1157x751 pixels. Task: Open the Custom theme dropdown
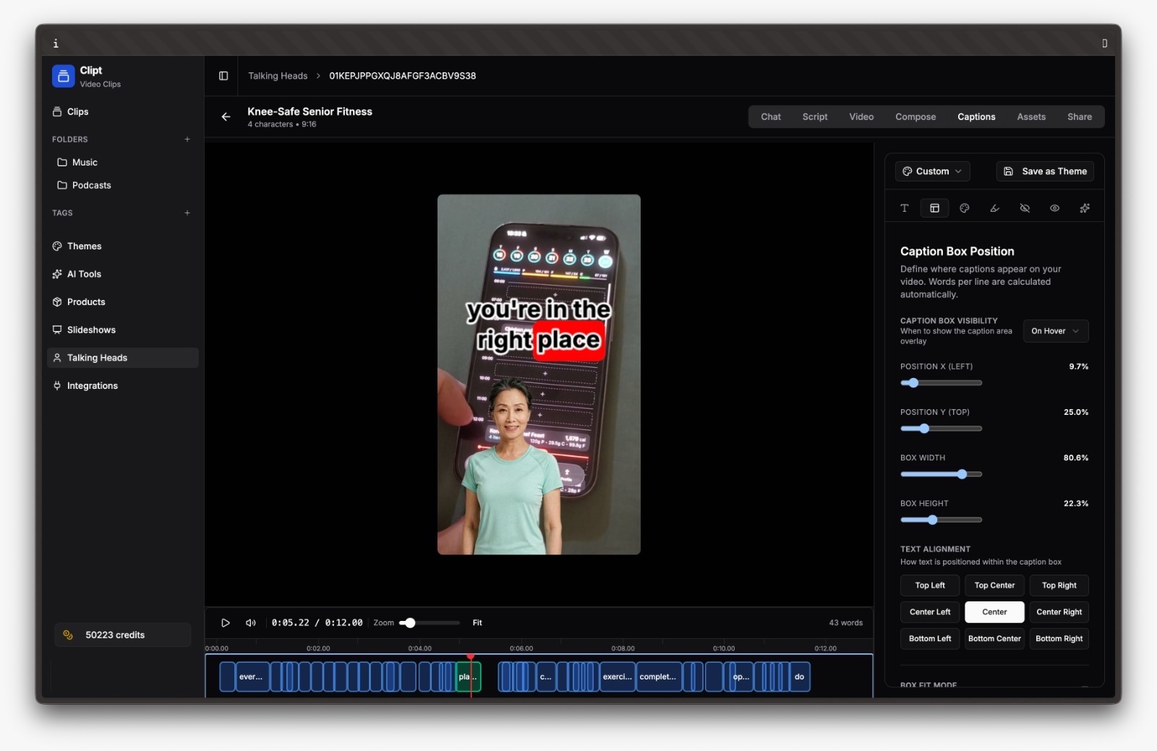coord(932,171)
